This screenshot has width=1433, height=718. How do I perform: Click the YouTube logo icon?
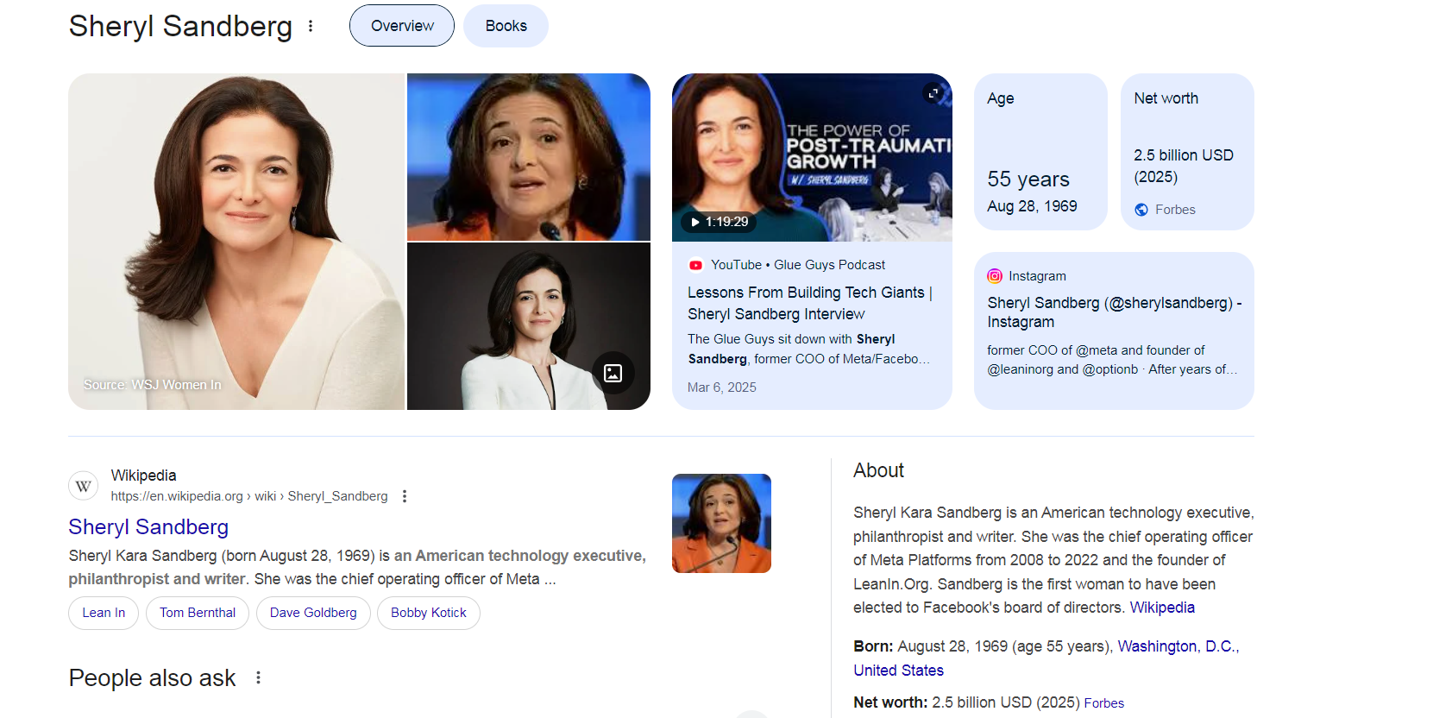[x=695, y=265]
